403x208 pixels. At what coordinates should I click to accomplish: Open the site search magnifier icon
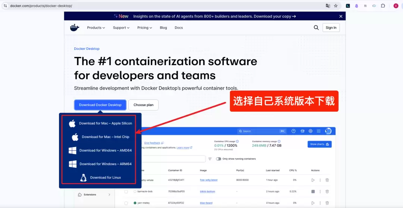[316, 28]
